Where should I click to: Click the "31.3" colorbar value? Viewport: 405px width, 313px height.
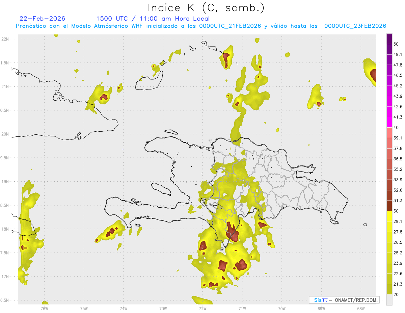click(x=398, y=201)
